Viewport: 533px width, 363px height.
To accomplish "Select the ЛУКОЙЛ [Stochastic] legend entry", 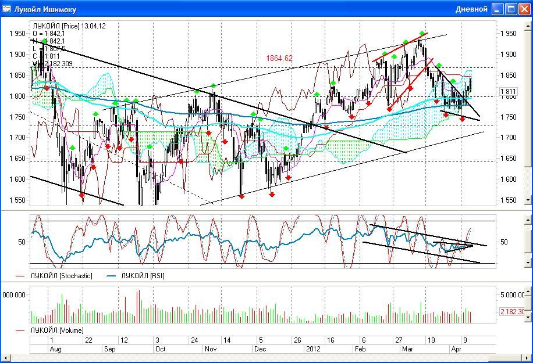I will [x=61, y=276].
